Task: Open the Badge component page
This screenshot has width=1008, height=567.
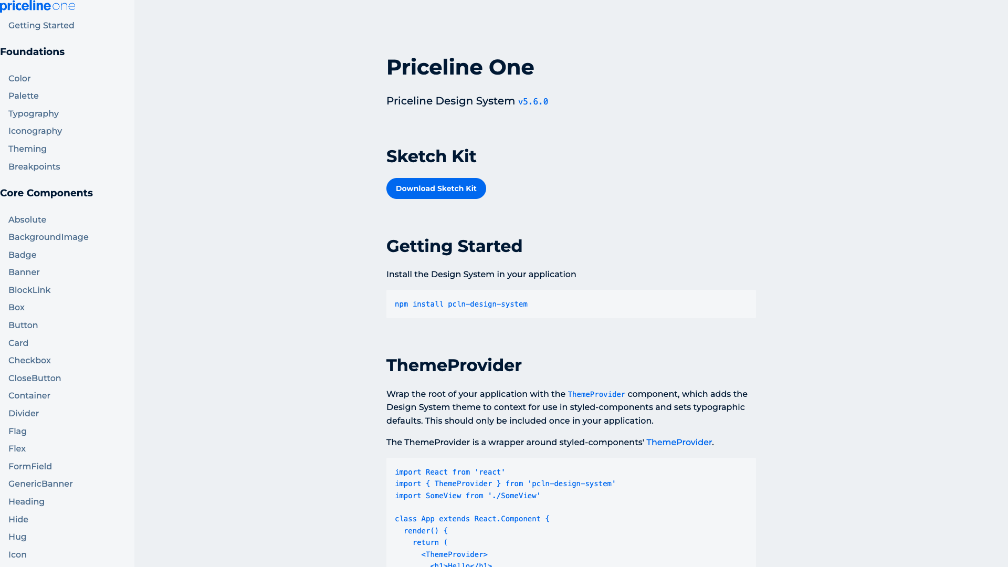Action: pos(22,255)
